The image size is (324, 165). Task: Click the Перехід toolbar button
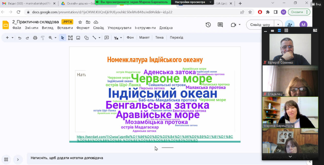click(176, 38)
